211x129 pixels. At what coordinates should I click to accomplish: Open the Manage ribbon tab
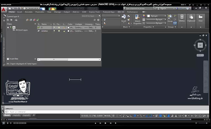coord(57,12)
